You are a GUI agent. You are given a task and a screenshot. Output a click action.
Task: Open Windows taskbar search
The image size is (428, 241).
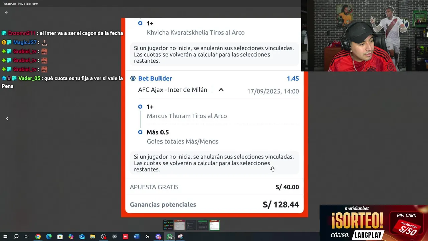pos(16,237)
